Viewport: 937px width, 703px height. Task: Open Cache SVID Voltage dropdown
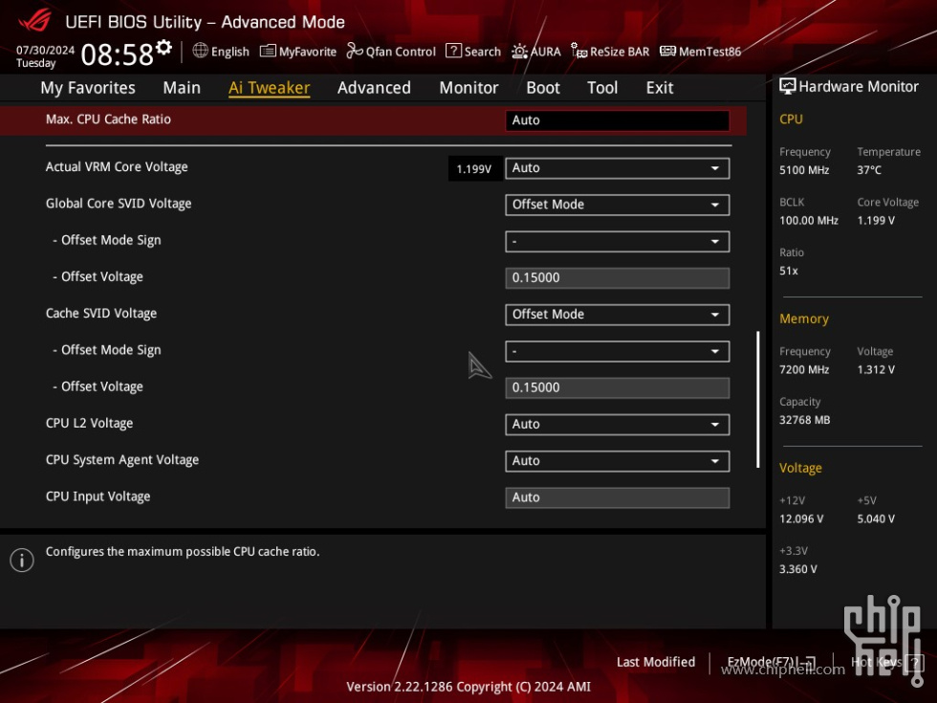coord(618,315)
